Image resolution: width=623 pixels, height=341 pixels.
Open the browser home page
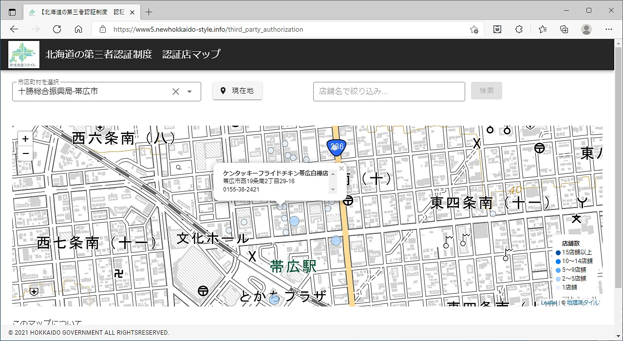point(78,29)
